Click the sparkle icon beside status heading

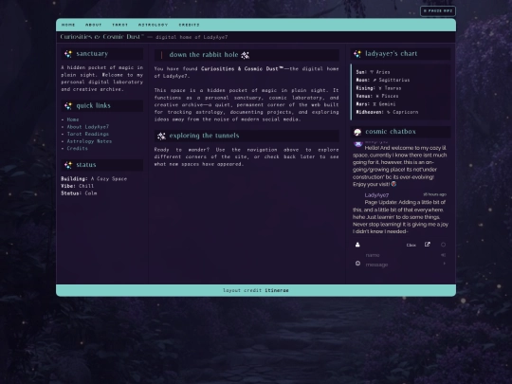(x=68, y=165)
